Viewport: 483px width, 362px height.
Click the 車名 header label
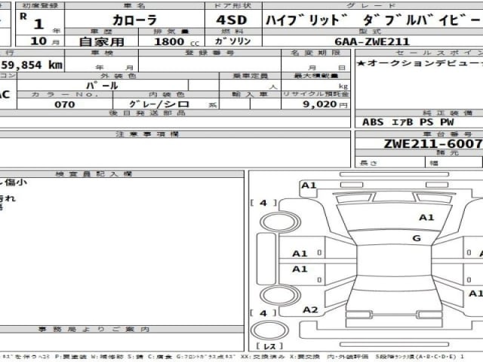point(134,5)
